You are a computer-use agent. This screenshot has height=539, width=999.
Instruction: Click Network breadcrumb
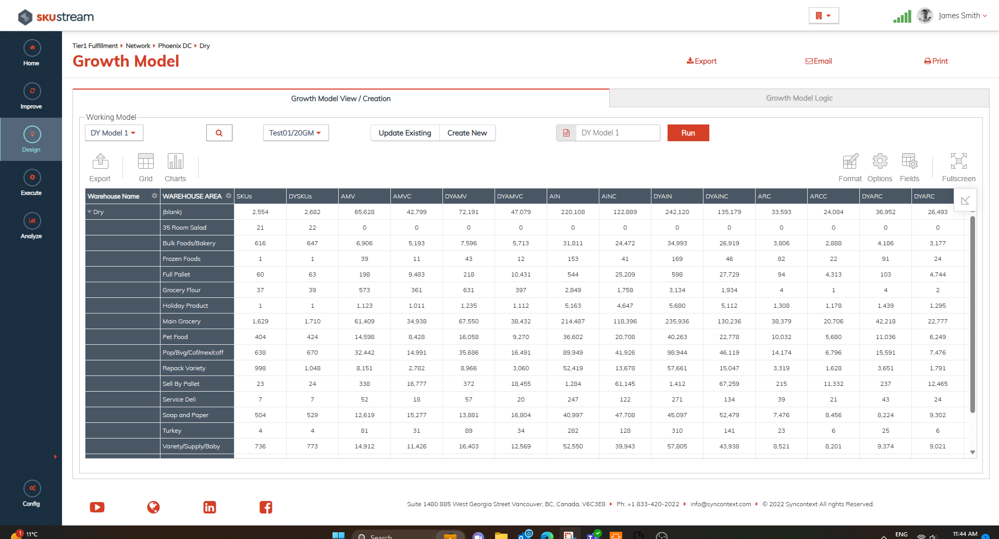point(138,46)
